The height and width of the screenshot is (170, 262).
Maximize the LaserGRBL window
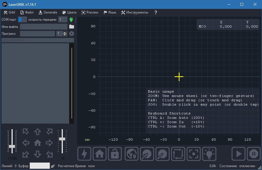[242, 4]
